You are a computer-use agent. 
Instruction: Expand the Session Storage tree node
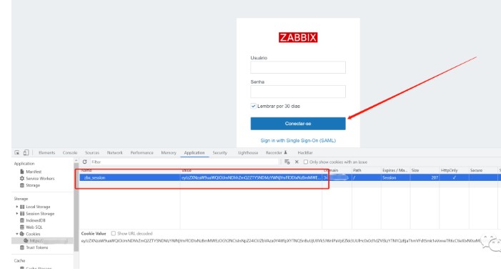click(x=17, y=214)
